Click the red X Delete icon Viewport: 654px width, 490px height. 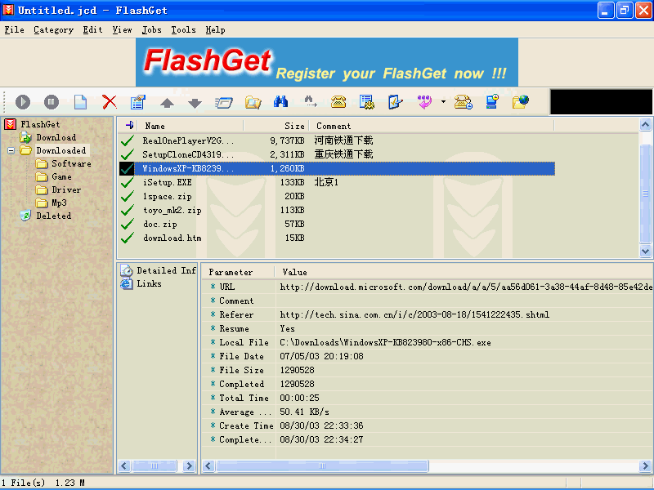(x=110, y=102)
